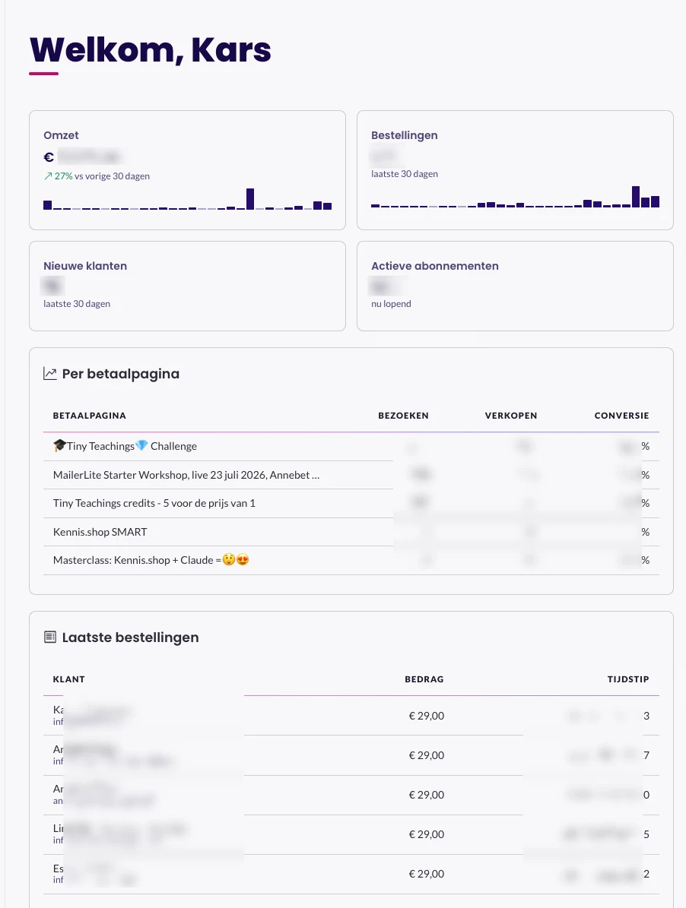This screenshot has width=686, height=908.
Task: Click the tallest bar in the Omzet chart
Action: [x=250, y=198]
